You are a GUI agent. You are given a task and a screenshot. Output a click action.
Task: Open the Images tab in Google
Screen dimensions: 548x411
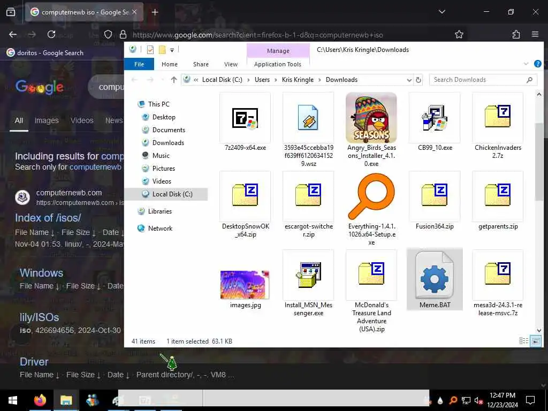tap(47, 120)
